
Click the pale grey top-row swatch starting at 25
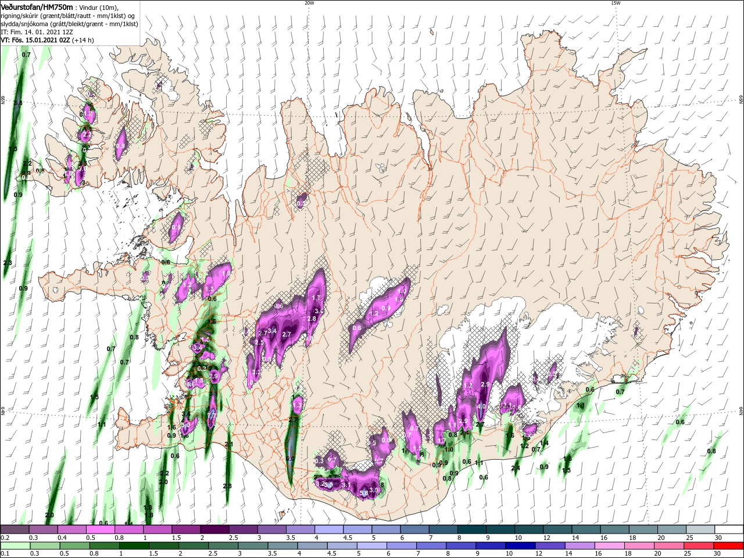tap(700, 530)
